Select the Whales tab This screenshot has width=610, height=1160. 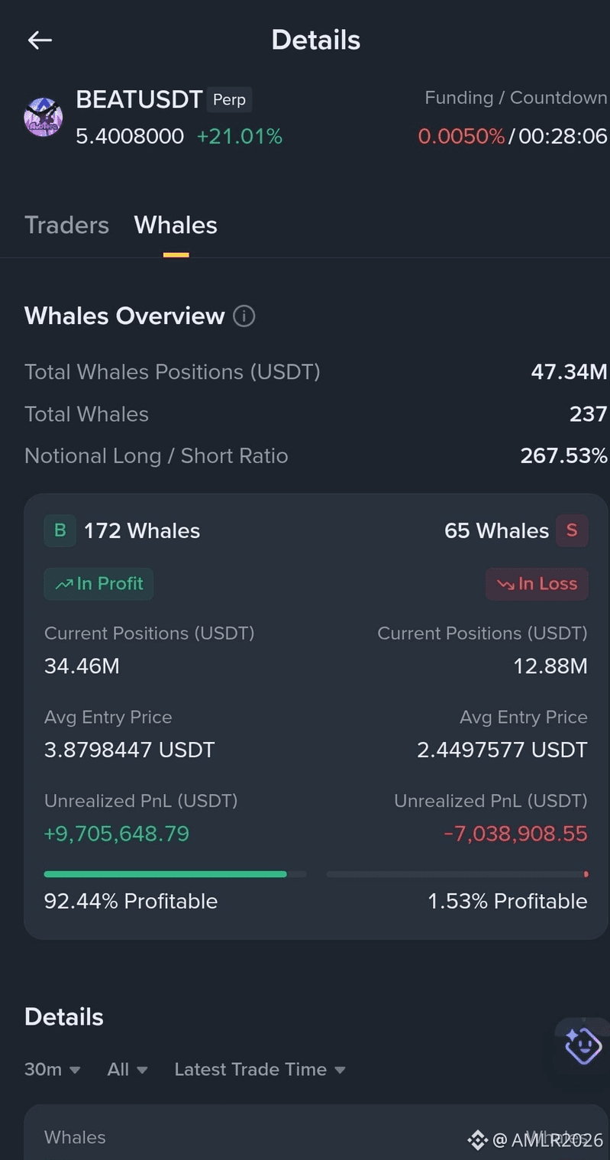(x=176, y=225)
